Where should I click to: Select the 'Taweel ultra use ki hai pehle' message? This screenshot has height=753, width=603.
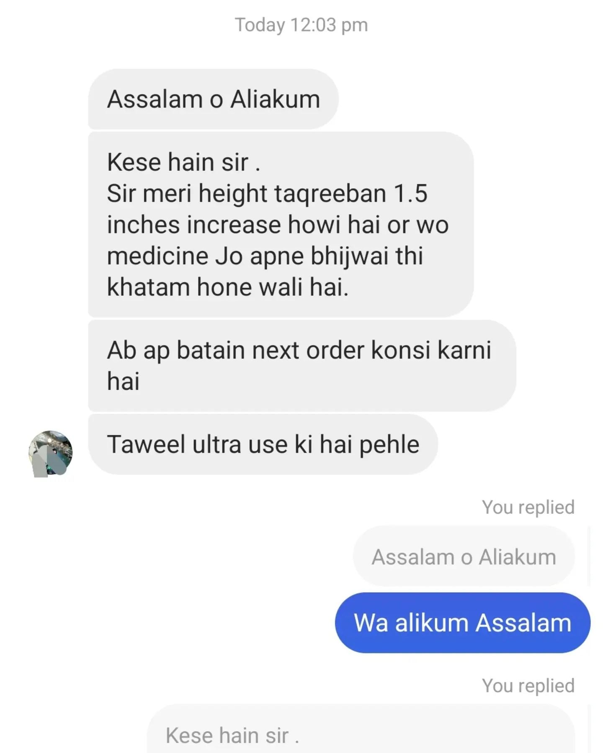(x=263, y=444)
